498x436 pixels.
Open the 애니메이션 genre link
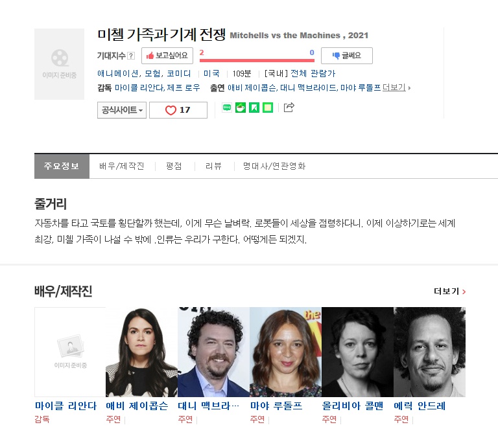click(x=118, y=74)
